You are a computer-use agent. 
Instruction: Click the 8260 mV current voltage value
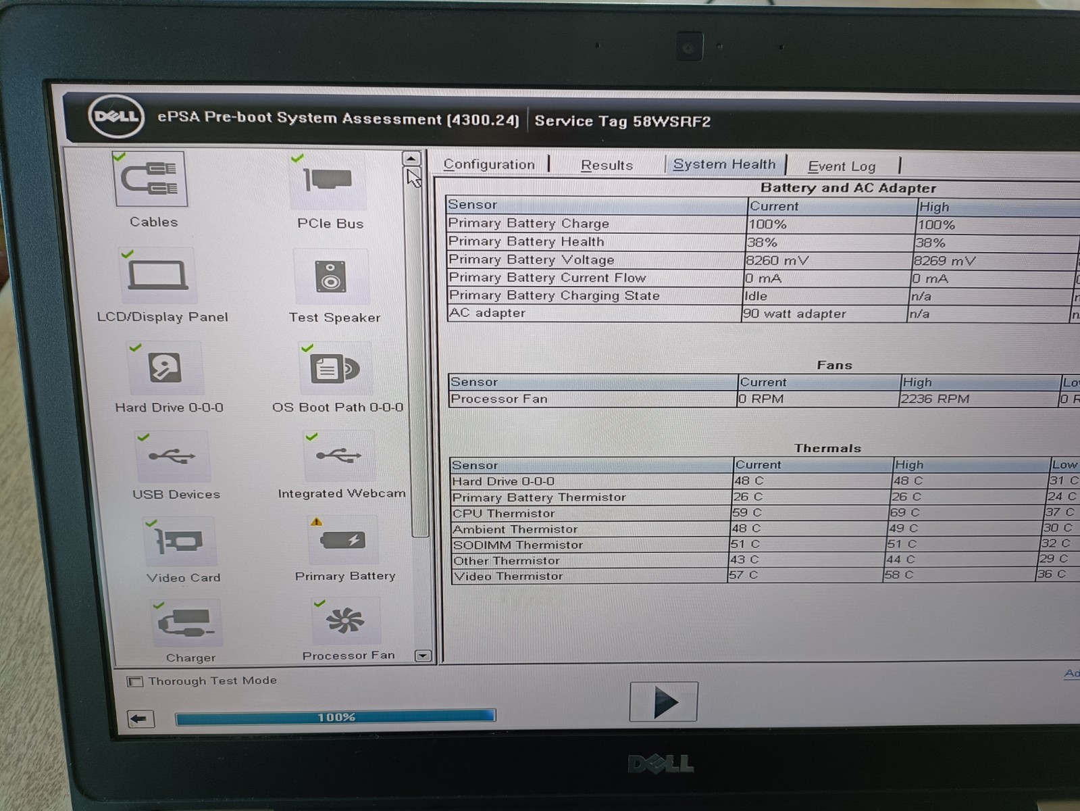[x=777, y=260]
